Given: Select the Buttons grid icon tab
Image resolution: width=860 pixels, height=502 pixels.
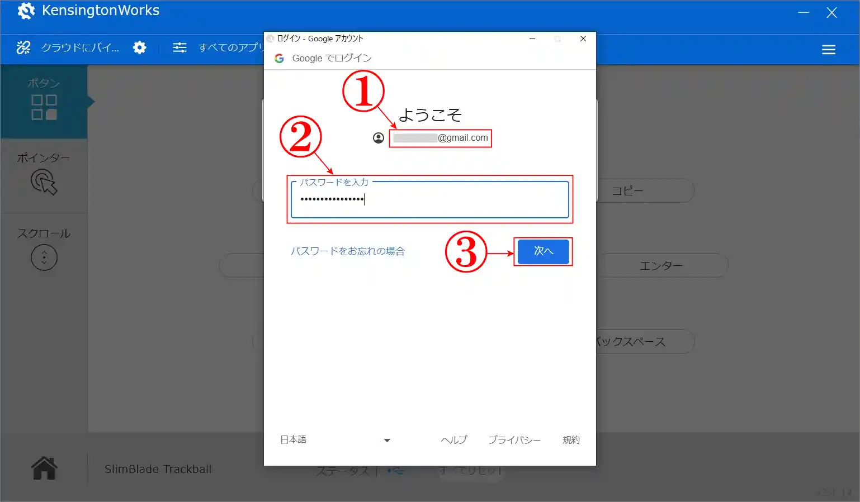Looking at the screenshot, I should point(44,107).
